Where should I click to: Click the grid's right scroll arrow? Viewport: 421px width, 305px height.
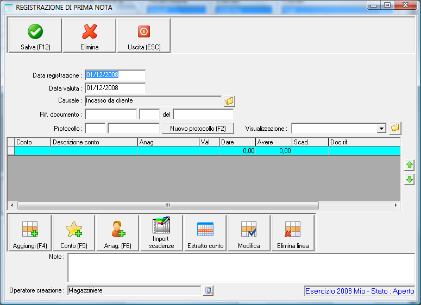(x=396, y=206)
